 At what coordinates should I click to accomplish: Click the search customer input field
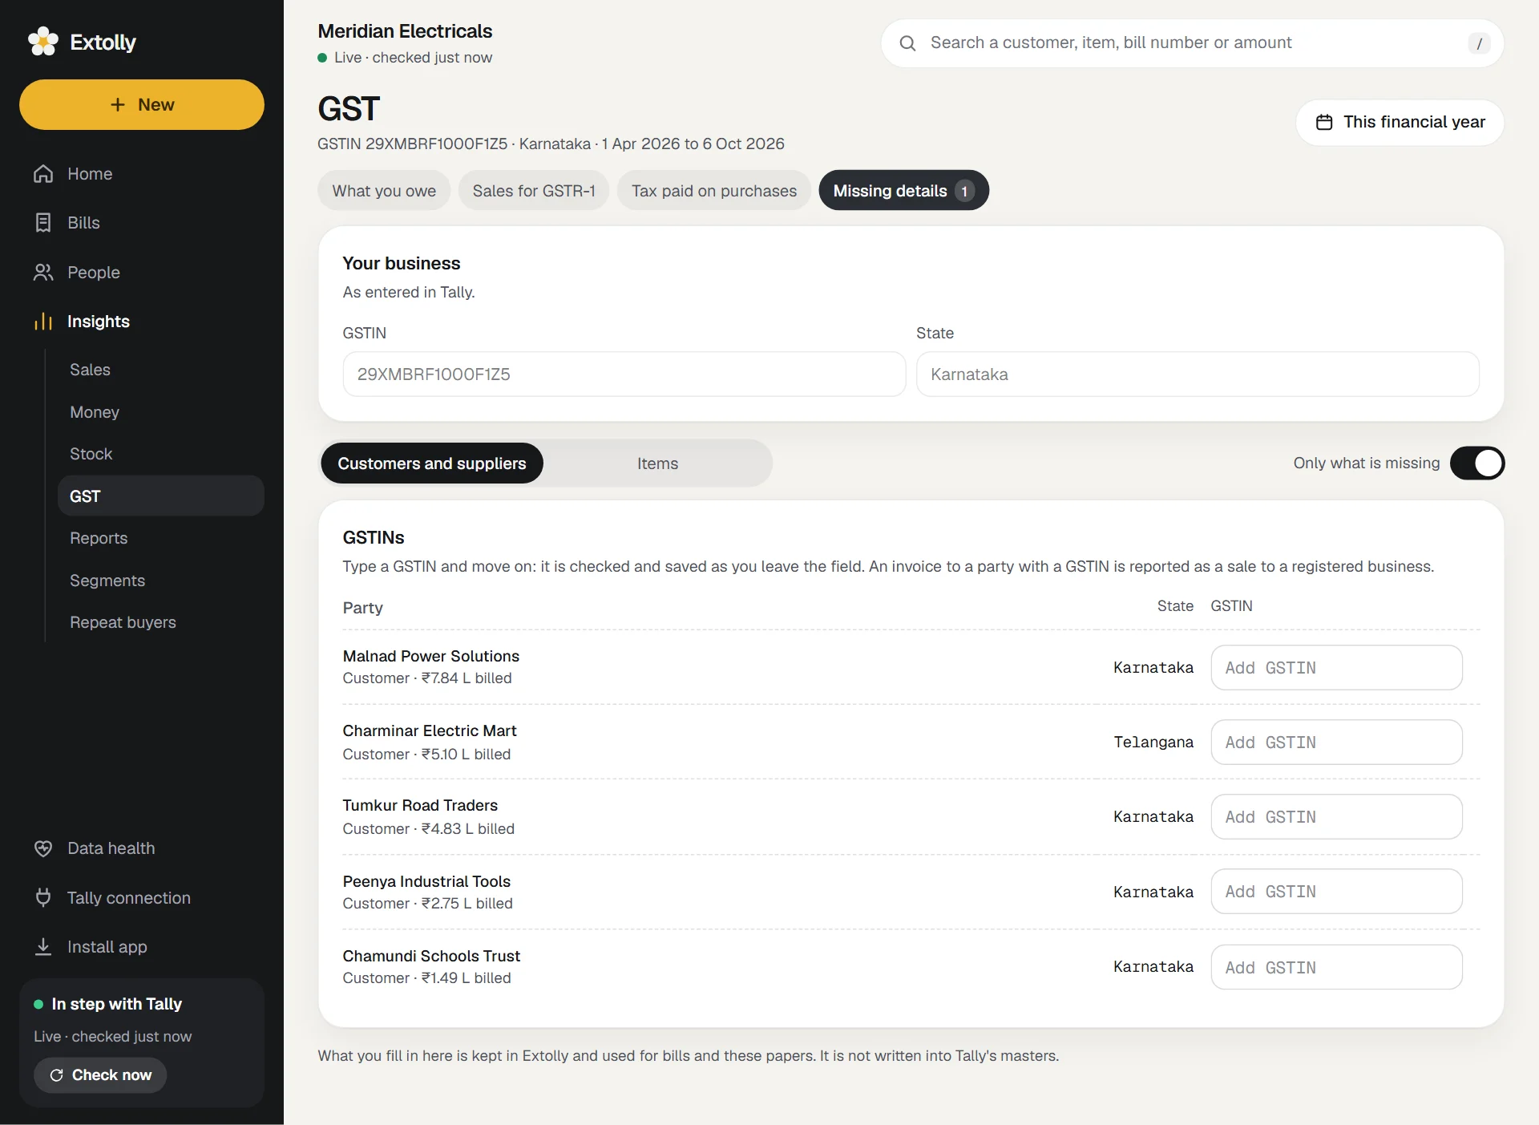(1191, 43)
